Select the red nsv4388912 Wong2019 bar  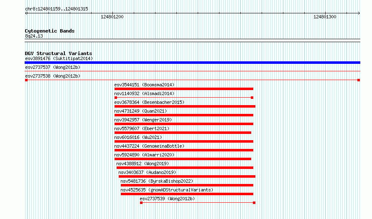(x=185, y=168)
